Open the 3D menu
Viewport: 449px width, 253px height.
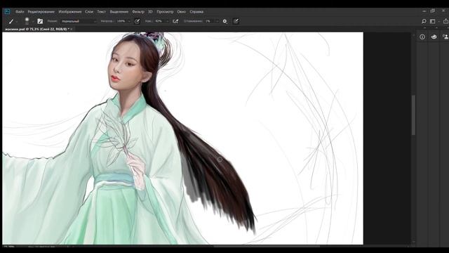coord(150,12)
